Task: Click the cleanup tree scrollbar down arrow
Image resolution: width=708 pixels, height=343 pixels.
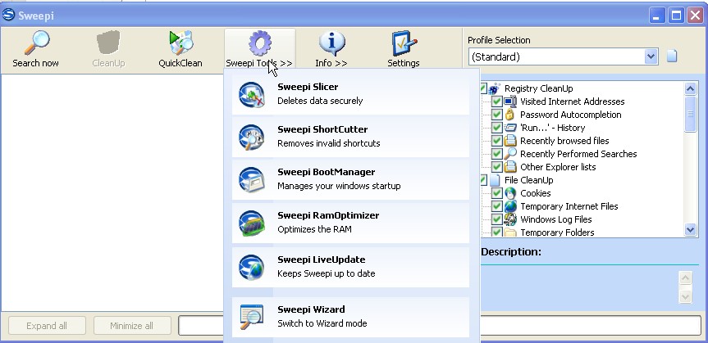Action: coord(691,230)
